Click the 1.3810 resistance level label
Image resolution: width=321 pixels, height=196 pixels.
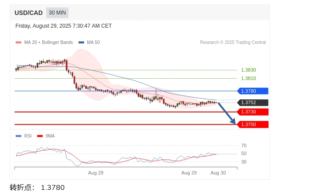point(249,78)
